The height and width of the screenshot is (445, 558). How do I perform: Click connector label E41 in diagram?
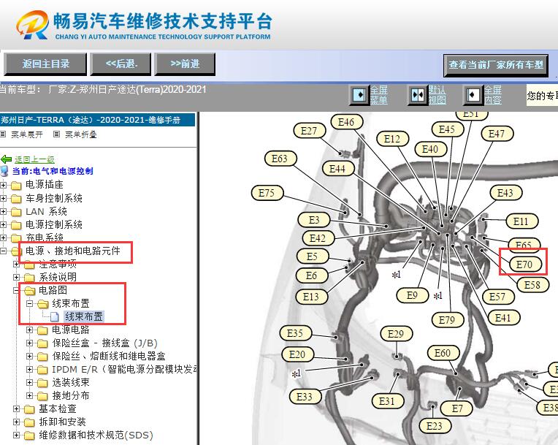tap(502, 318)
